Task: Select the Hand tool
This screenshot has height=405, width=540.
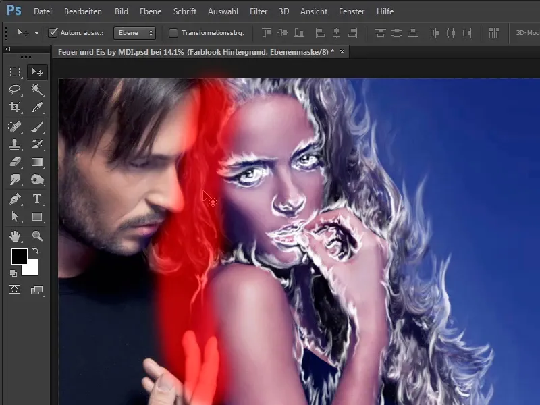Action: tap(14, 236)
